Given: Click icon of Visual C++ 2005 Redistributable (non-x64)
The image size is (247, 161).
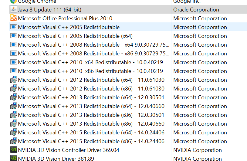Looking at the screenshot, I should (x=14, y=27).
